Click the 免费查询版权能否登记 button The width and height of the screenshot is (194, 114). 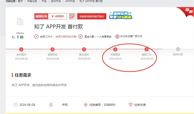click(x=92, y=16)
